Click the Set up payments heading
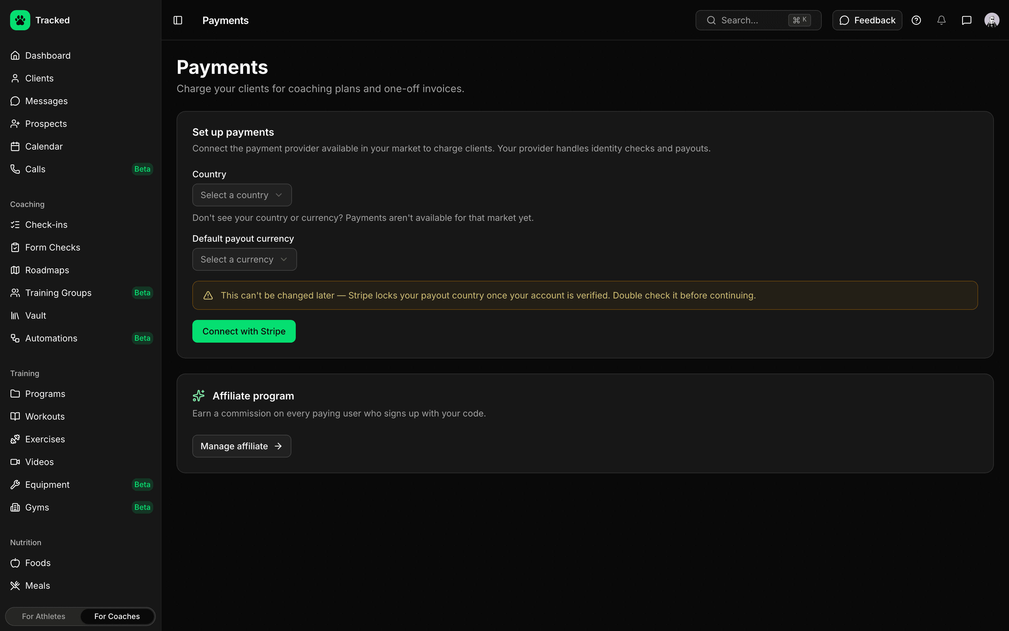Viewport: 1009px width, 631px height. [x=233, y=132]
